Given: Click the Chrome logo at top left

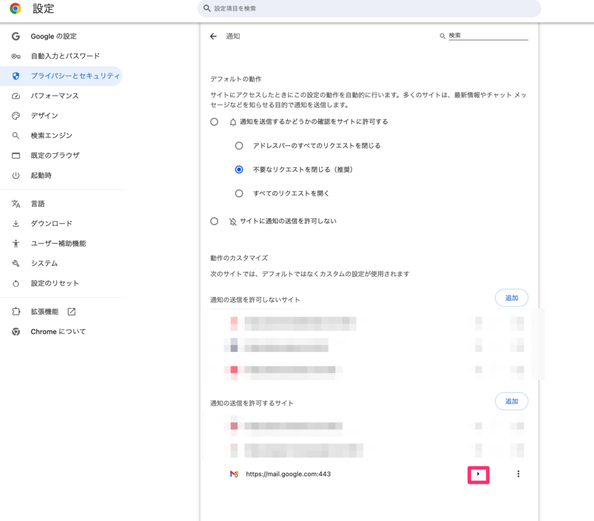Looking at the screenshot, I should [16, 9].
